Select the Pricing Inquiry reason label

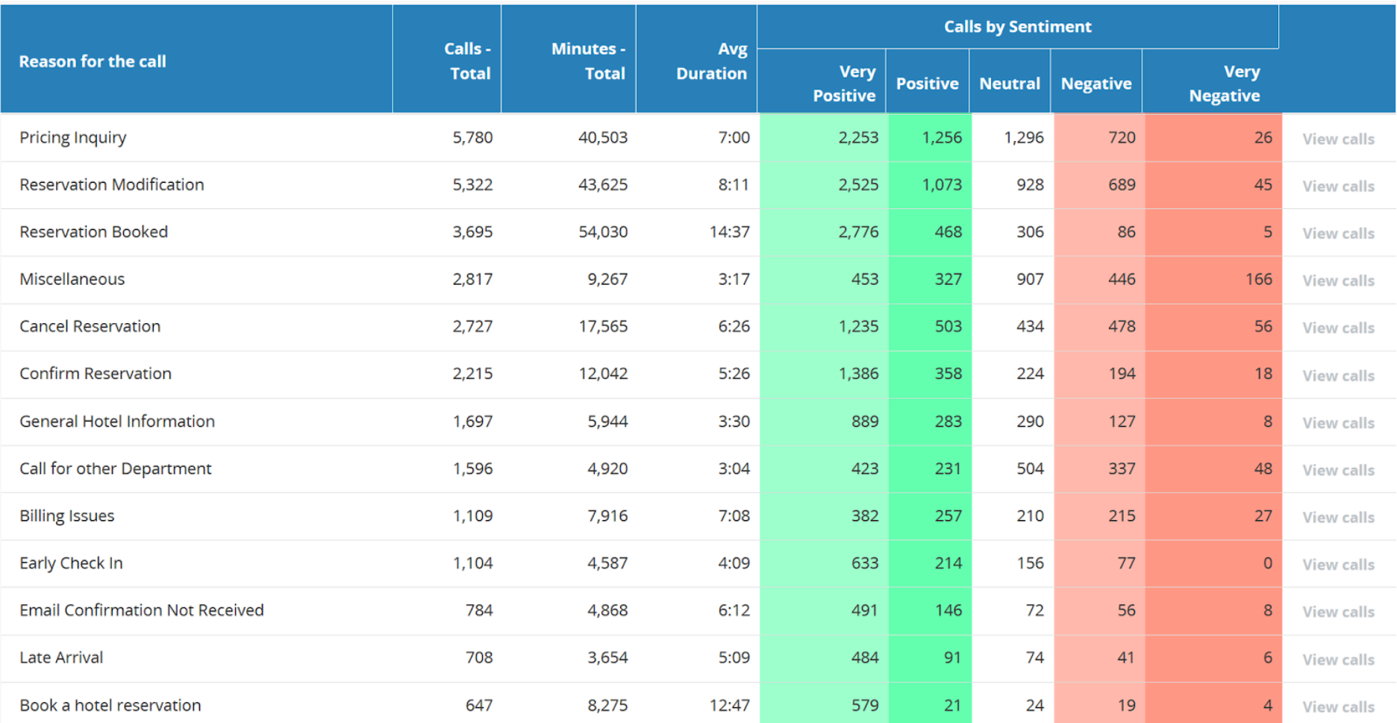pos(73,137)
